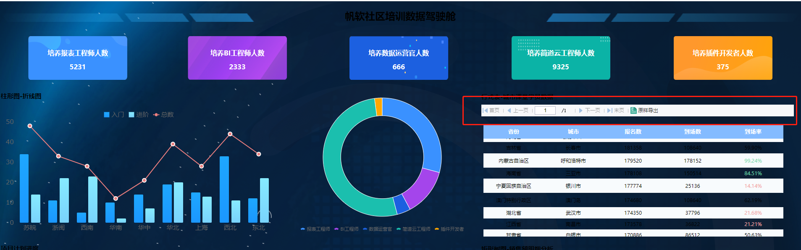Click the 华北 axis label

point(173,227)
